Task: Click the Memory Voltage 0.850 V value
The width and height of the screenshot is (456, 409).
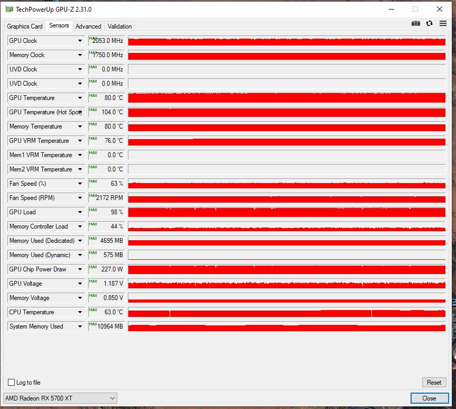Action: pyautogui.click(x=106, y=298)
